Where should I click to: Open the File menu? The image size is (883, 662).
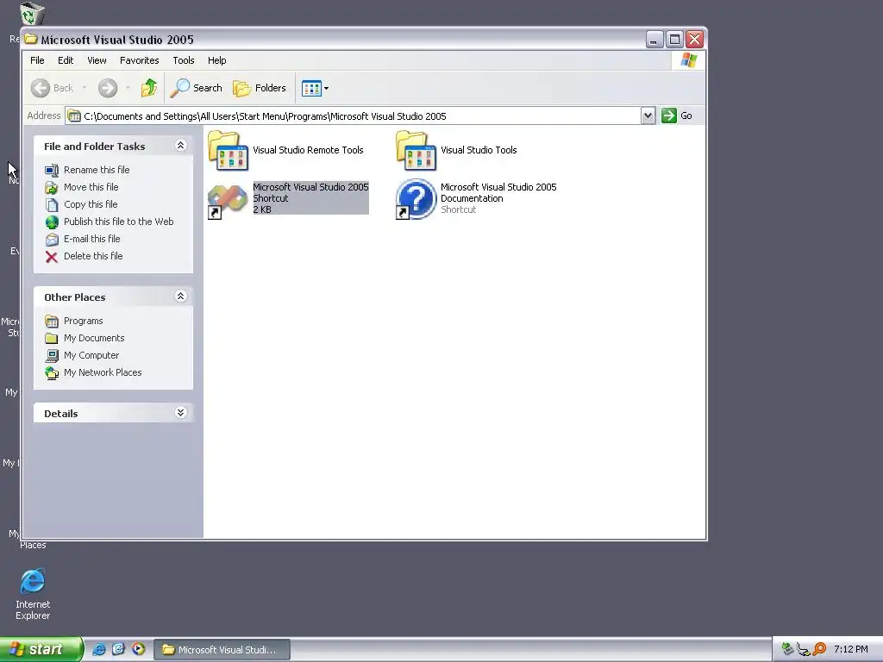tap(37, 60)
